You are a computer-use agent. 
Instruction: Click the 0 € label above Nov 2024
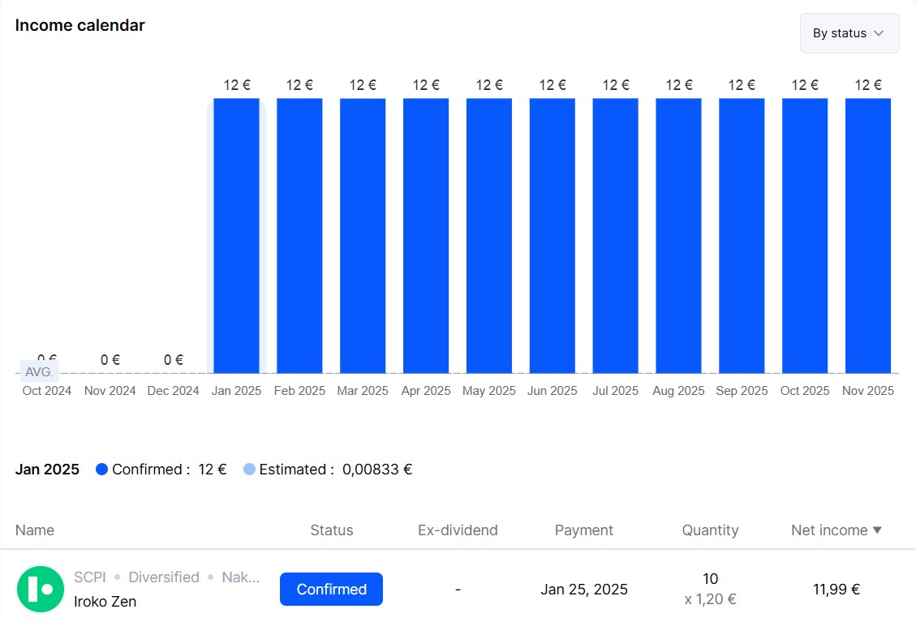pos(110,360)
